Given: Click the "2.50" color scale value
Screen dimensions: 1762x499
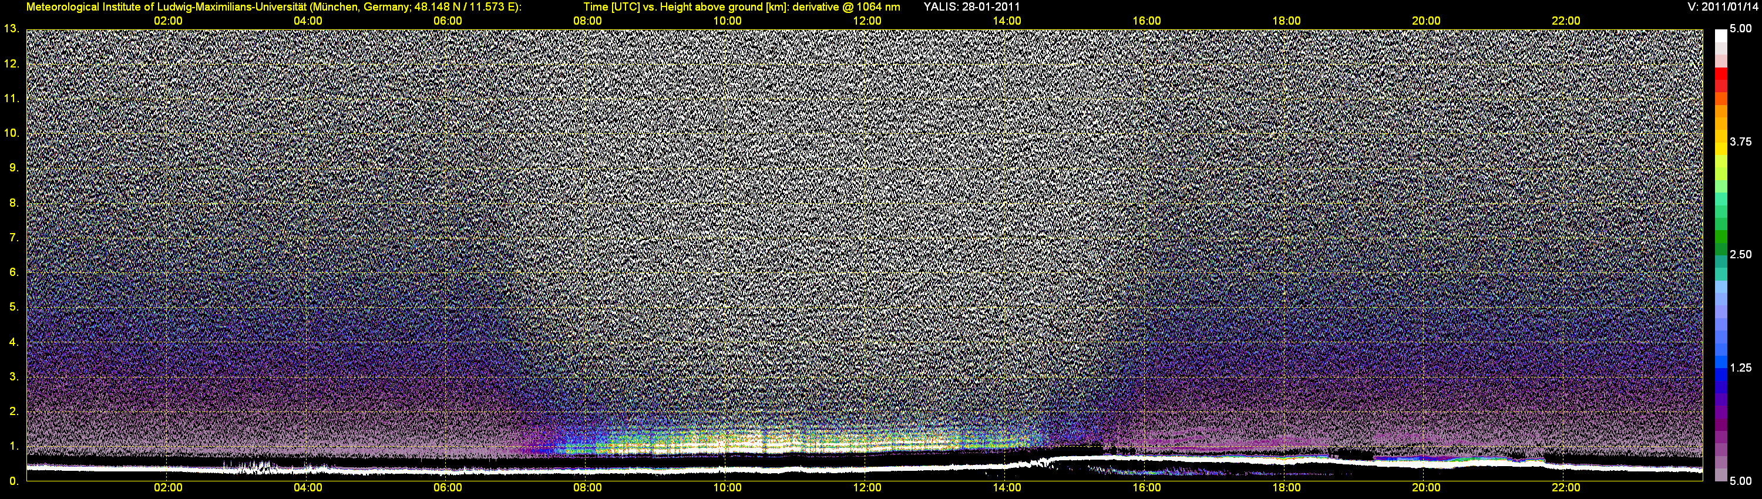Looking at the screenshot, I should coord(1741,254).
